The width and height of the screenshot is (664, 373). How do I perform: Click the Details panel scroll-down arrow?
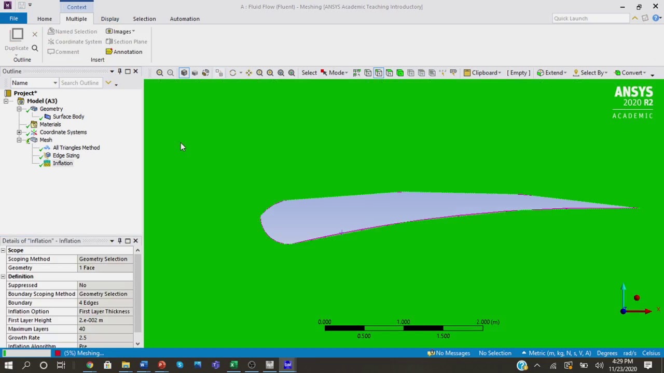[x=137, y=344]
